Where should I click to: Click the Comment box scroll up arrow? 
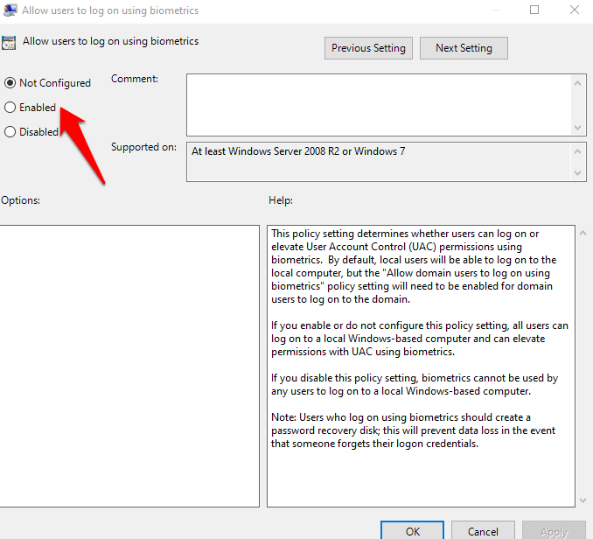(577, 83)
